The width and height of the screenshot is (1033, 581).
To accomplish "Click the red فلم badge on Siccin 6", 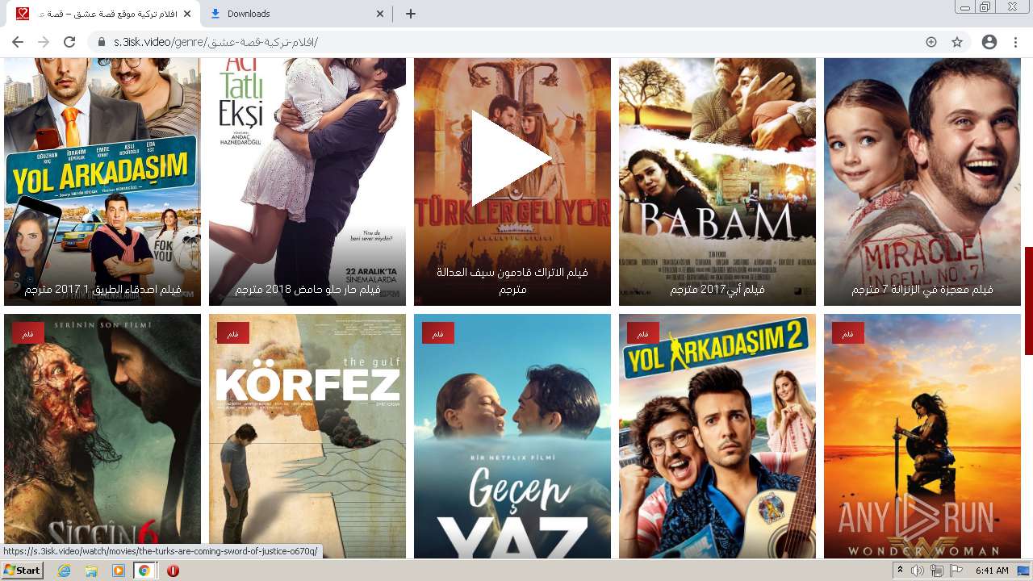I will (28, 333).
